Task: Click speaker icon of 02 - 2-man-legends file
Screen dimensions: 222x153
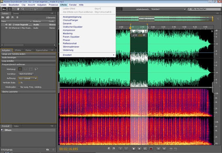Action: pos(6,25)
